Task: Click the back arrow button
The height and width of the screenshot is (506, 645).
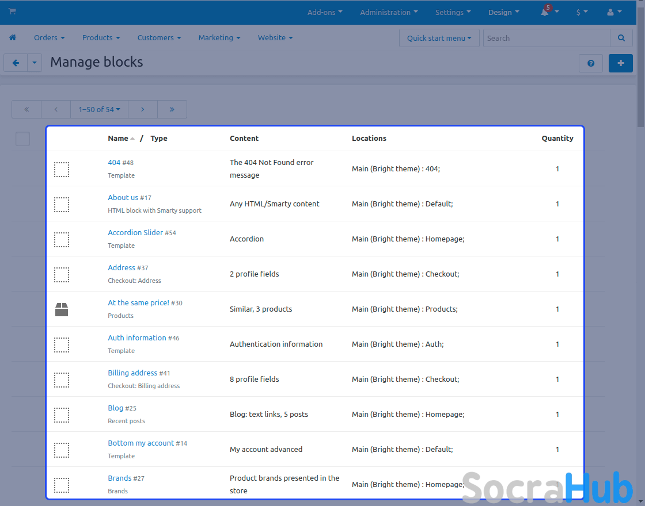Action: [x=16, y=63]
